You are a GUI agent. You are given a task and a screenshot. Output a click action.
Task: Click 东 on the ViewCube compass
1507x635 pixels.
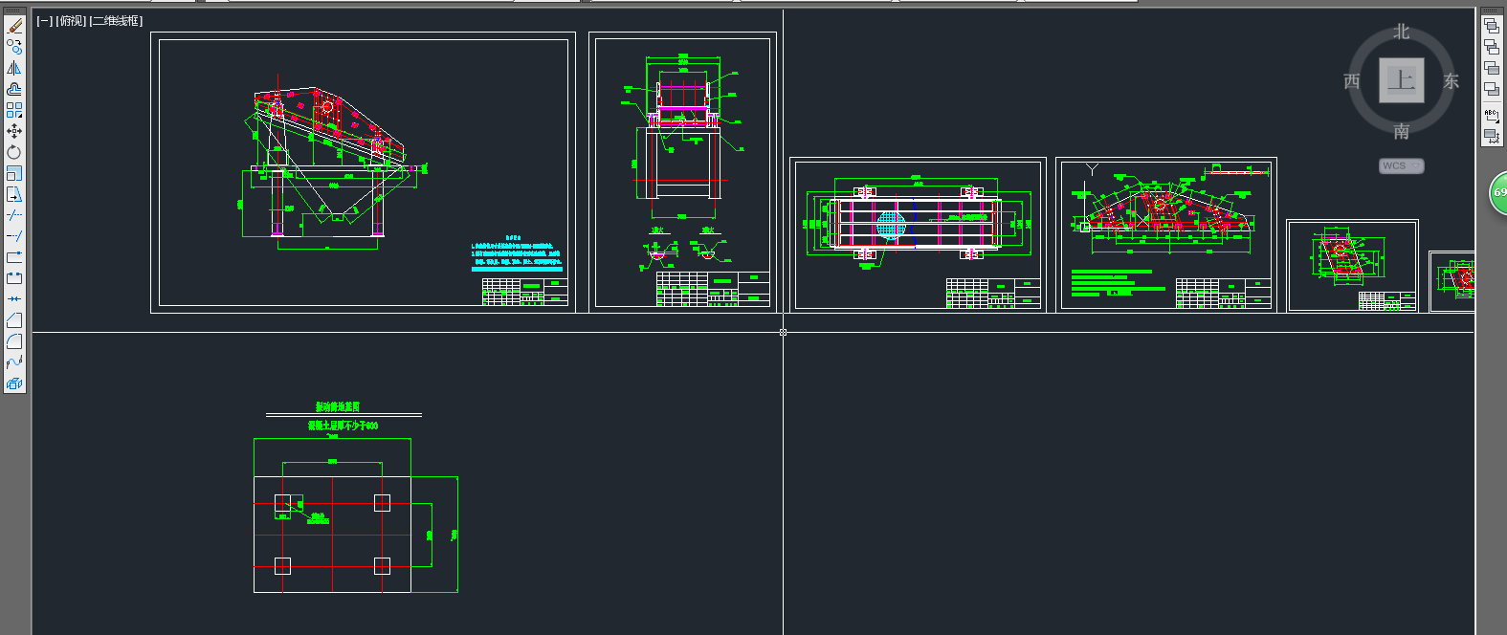(x=1452, y=81)
